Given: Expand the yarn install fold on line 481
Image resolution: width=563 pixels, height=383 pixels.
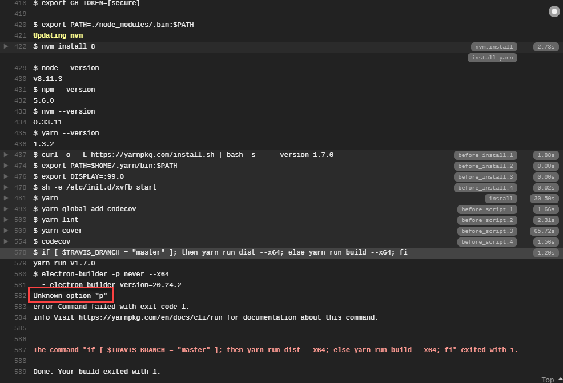Looking at the screenshot, I should pyautogui.click(x=6, y=198).
